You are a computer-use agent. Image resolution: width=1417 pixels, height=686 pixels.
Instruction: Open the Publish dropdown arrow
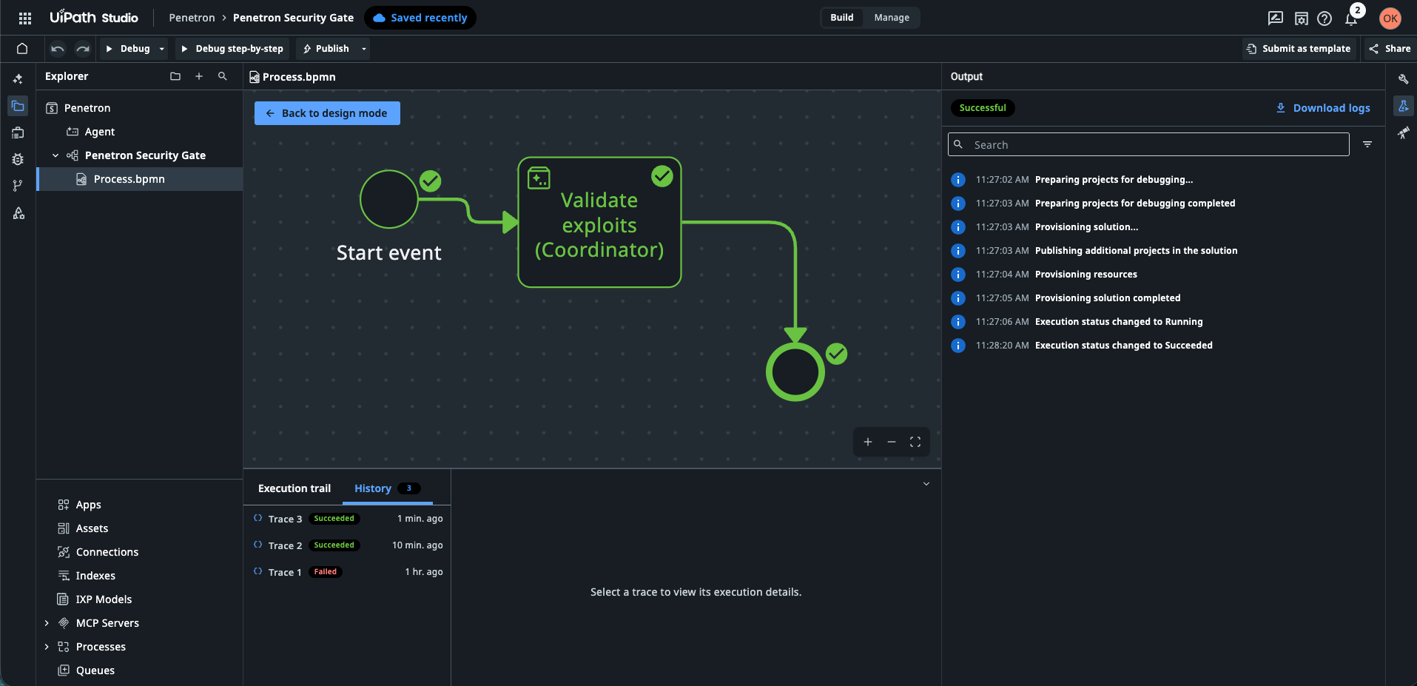click(363, 49)
